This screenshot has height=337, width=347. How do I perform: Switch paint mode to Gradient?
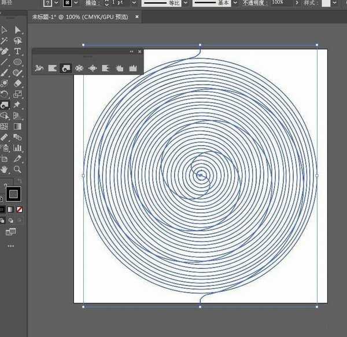tap(11, 209)
